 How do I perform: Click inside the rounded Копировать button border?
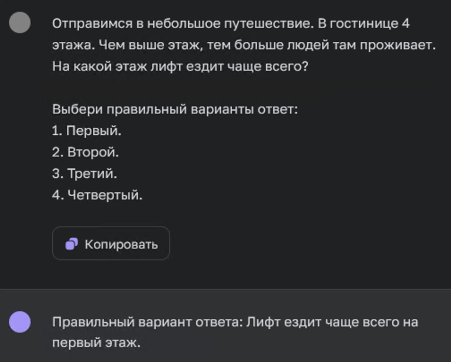coord(111,244)
